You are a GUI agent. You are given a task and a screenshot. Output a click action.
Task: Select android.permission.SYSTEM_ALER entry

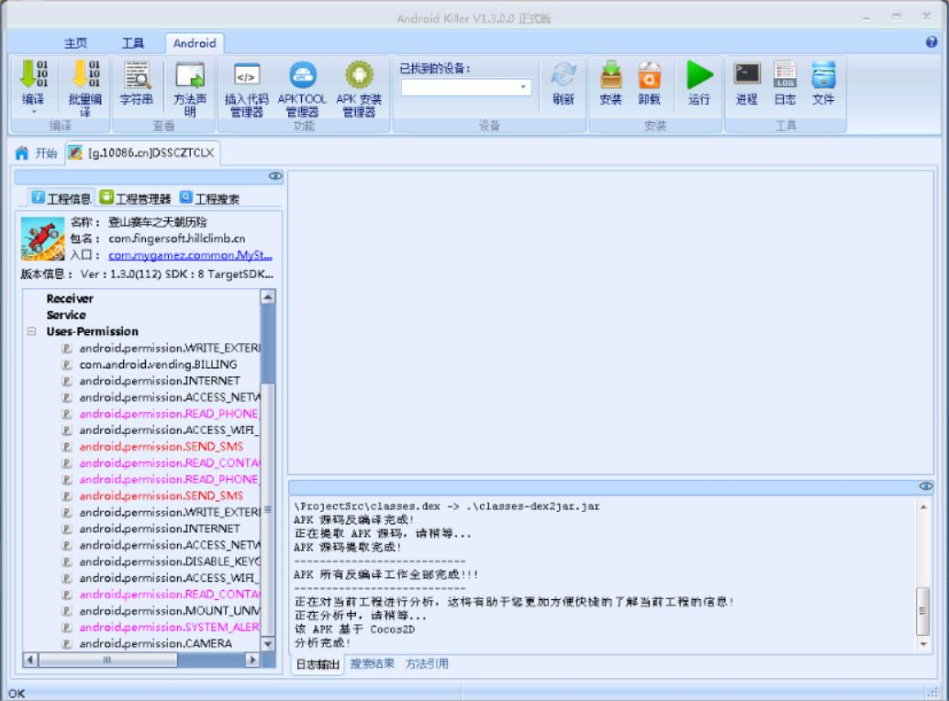169,628
